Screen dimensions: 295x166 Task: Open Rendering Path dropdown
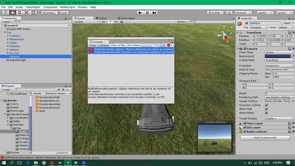click(x=279, y=97)
